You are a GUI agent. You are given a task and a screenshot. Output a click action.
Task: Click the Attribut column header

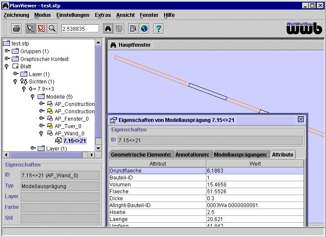[x=158, y=163]
